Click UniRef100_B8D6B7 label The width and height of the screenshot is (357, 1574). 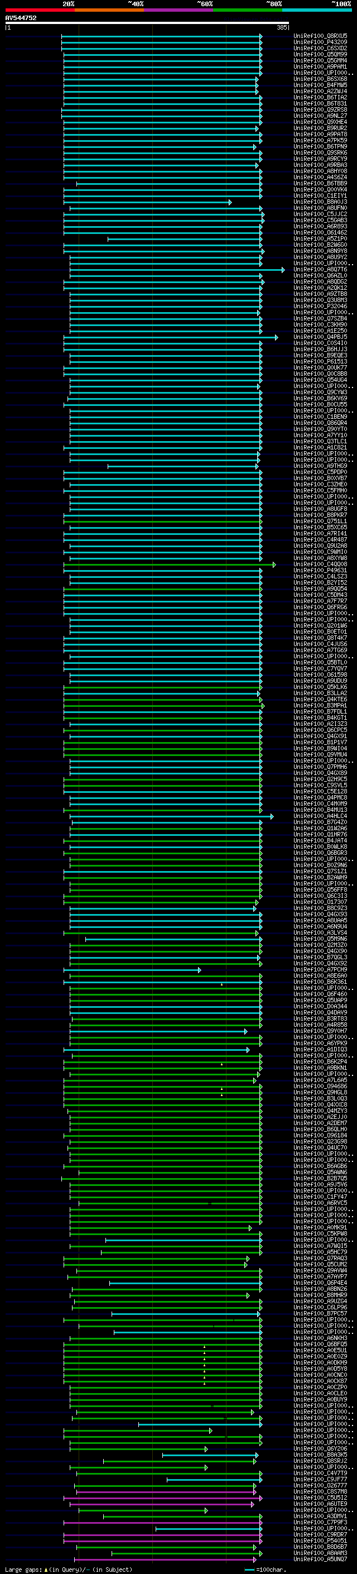tap(320, 1547)
